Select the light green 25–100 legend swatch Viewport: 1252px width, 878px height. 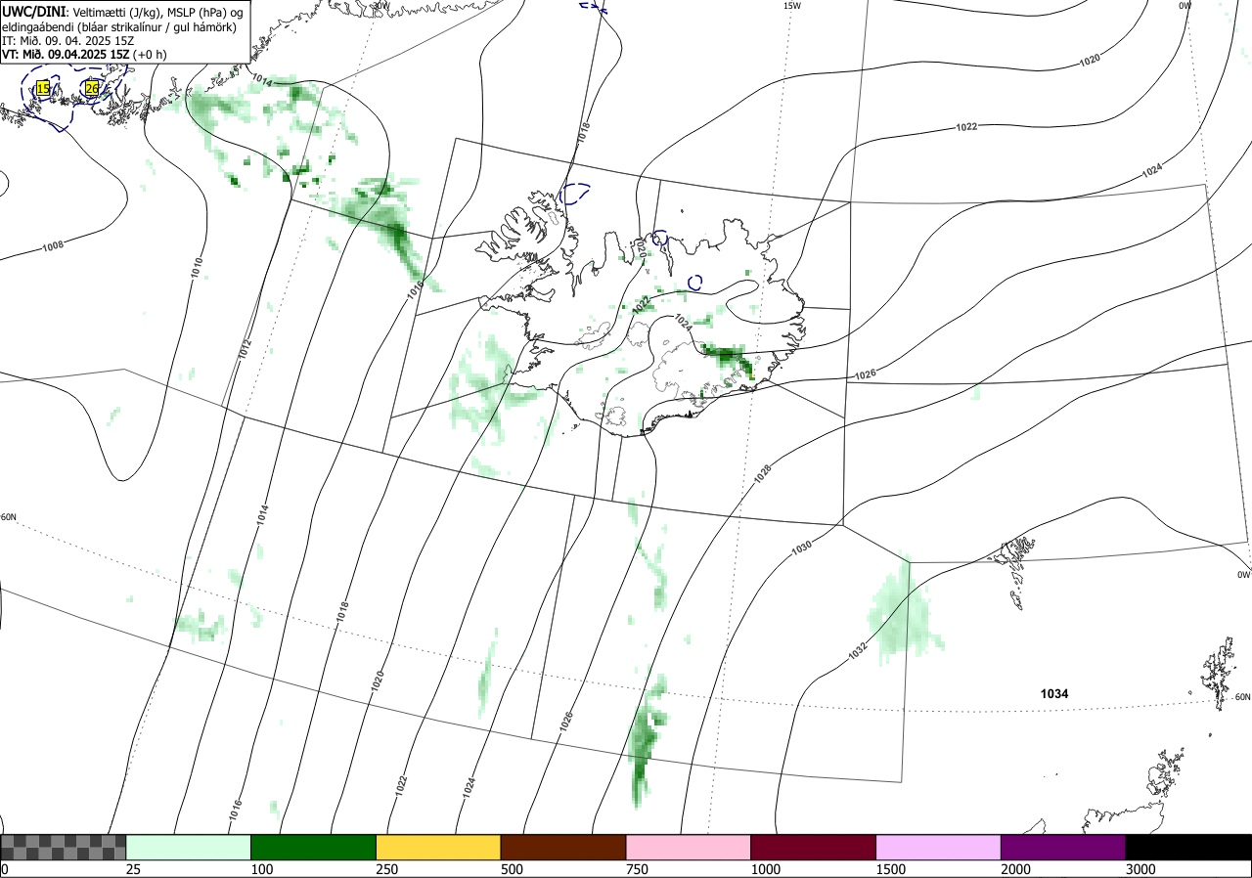pos(189,847)
